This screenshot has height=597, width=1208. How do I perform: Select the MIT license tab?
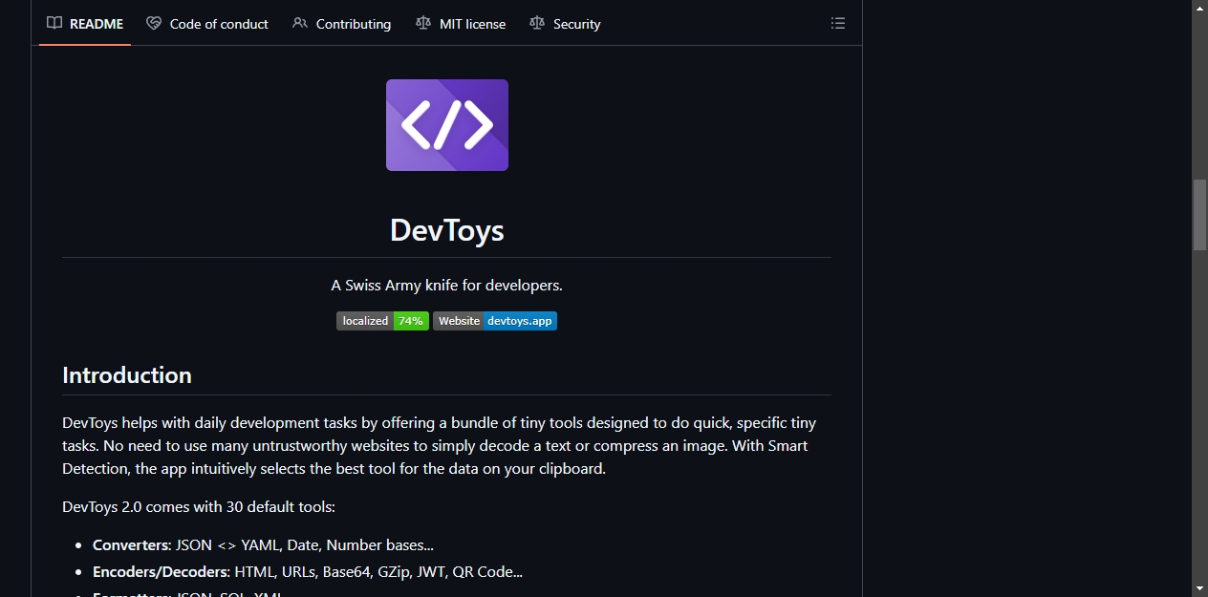461,24
